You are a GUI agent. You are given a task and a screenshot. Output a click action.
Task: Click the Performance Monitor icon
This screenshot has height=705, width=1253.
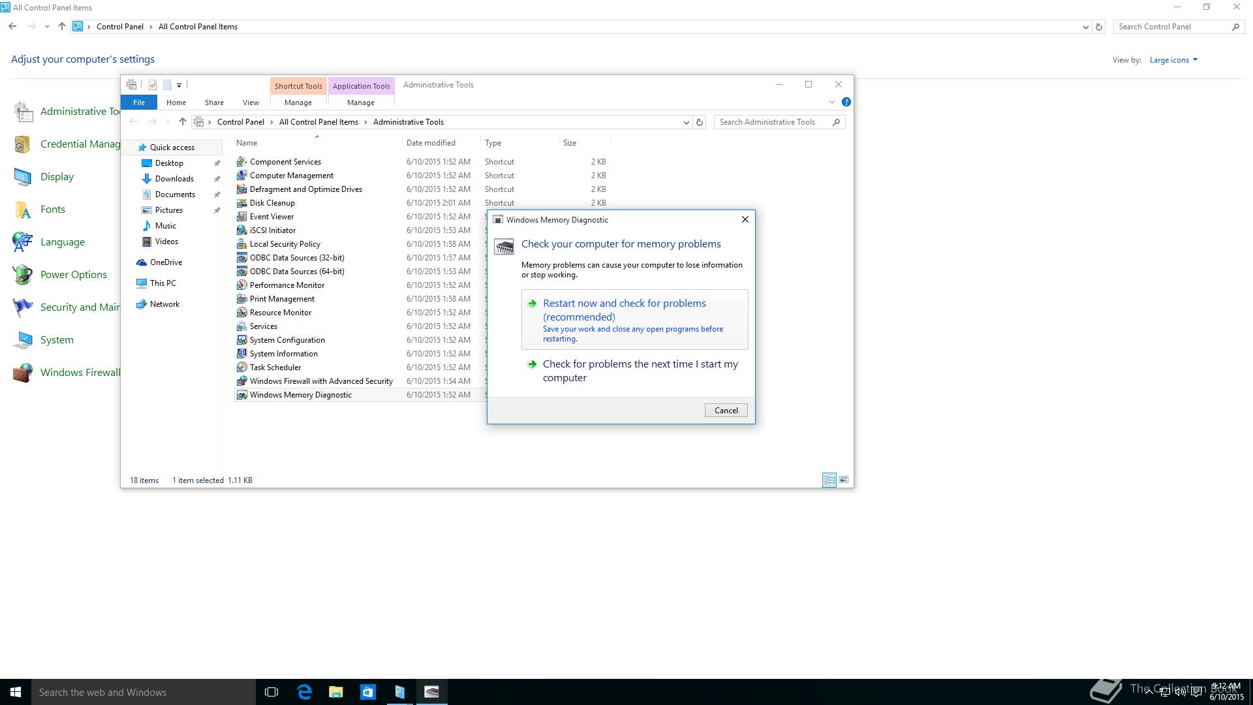point(241,285)
